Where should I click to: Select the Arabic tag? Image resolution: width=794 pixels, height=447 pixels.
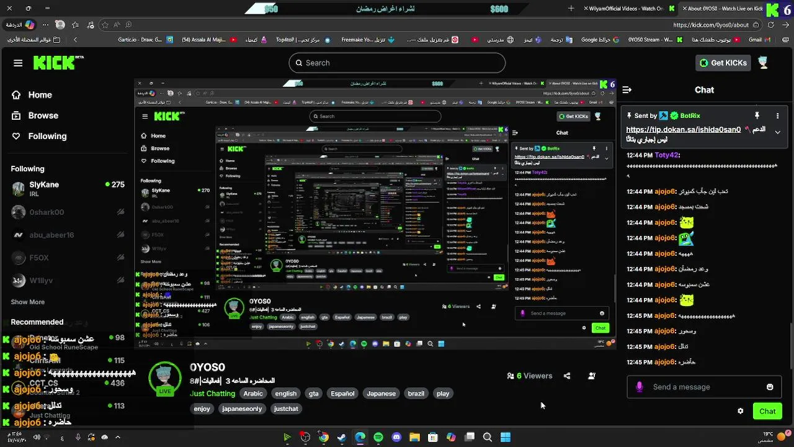(253, 394)
